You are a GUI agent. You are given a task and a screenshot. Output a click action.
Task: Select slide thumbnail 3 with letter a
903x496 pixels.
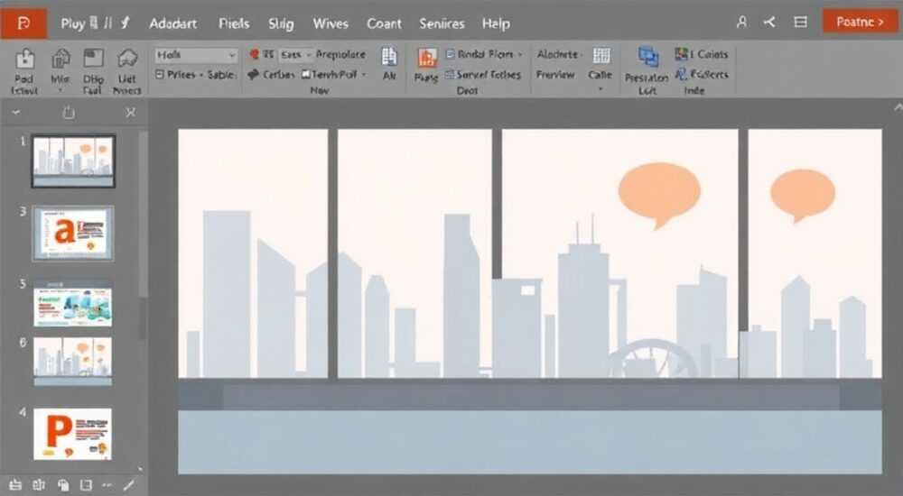(x=72, y=234)
